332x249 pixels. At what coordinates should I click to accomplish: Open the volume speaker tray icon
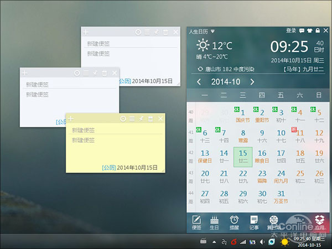[x=262, y=242]
